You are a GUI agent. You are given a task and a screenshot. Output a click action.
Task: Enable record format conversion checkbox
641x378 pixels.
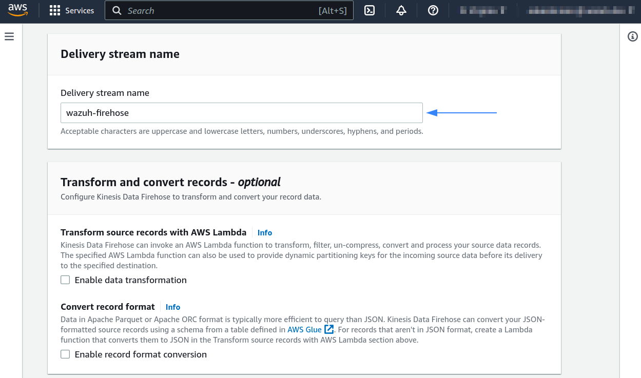pos(65,354)
